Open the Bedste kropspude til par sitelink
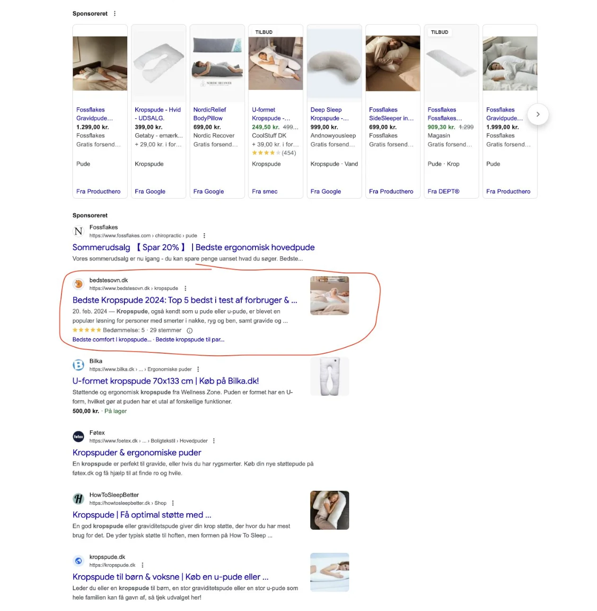597x611 pixels. [190, 340]
